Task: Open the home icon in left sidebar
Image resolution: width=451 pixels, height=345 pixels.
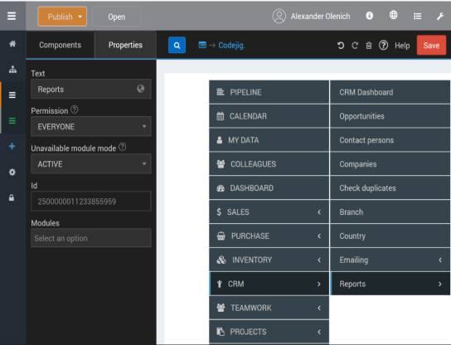Action: [12, 44]
